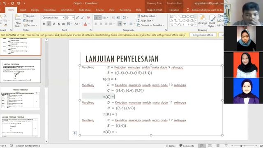Toggle Italic formatting
This screenshot has width=263, height=148.
49,24
